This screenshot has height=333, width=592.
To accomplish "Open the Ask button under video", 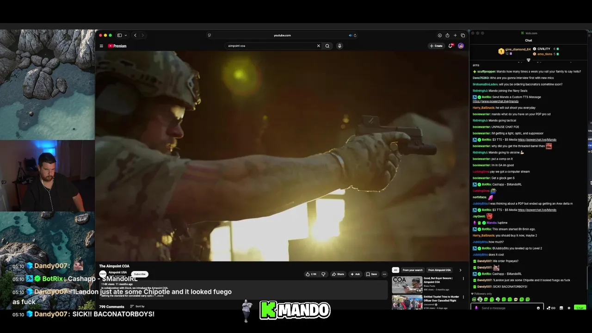I will pyautogui.click(x=355, y=274).
